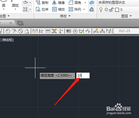Viewport: 139px width, 118px height.
Task: Select the Center Mark tool
Action: pyautogui.click(x=75, y=31)
